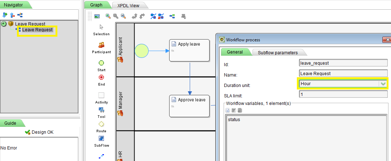Click the zoom in magnifier icon
Image resolution: width=391 pixels, height=161 pixels.
pyautogui.click(x=108, y=16)
